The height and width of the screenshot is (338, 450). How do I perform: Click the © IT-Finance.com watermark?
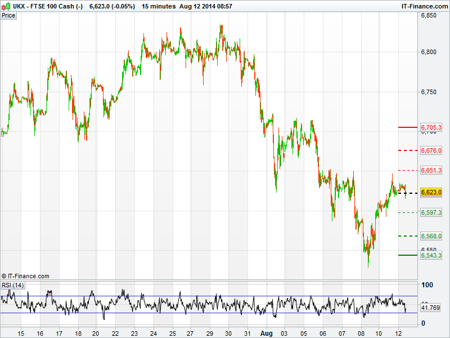25,276
